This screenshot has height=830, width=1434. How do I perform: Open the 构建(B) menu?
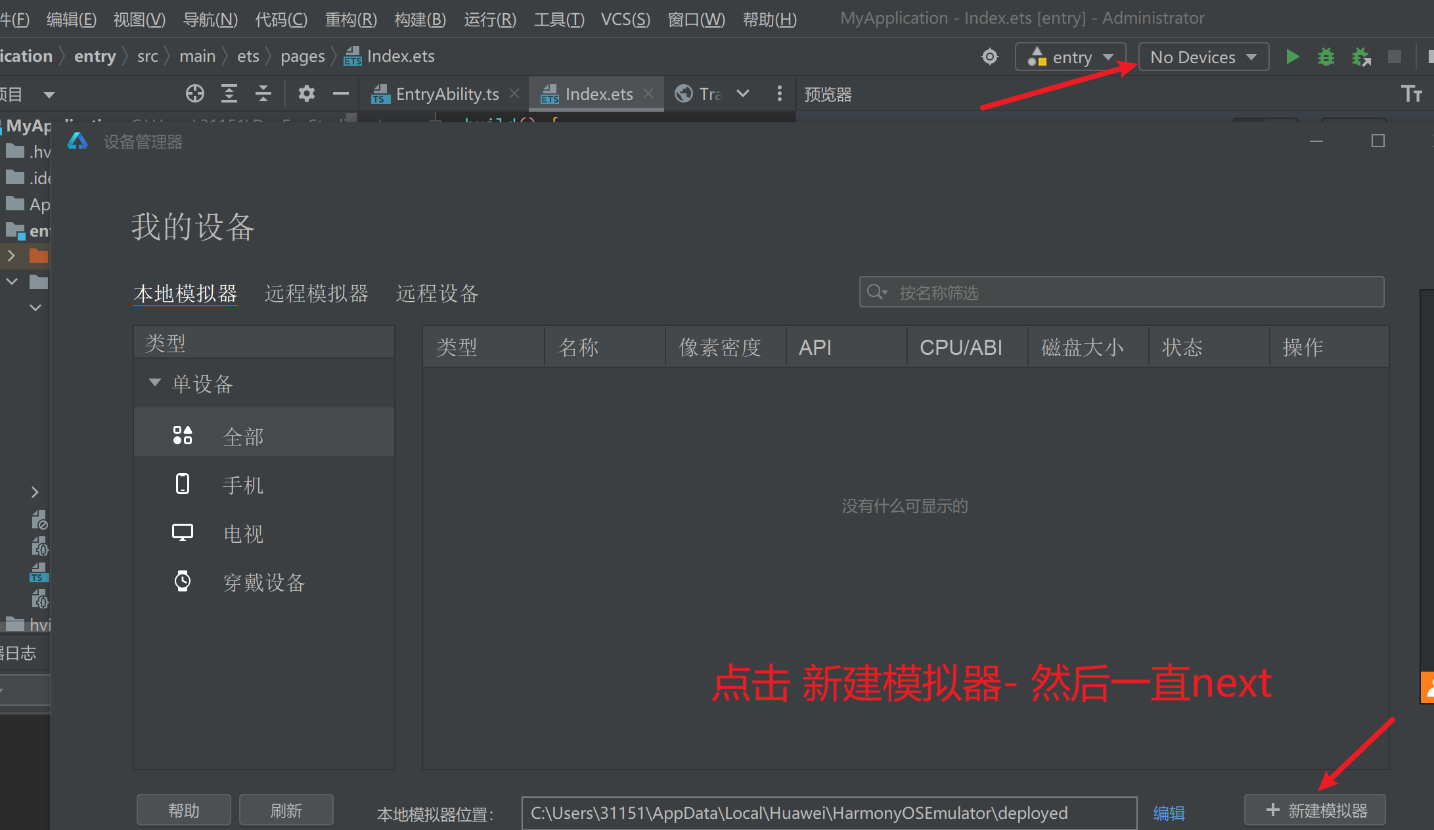click(x=420, y=19)
